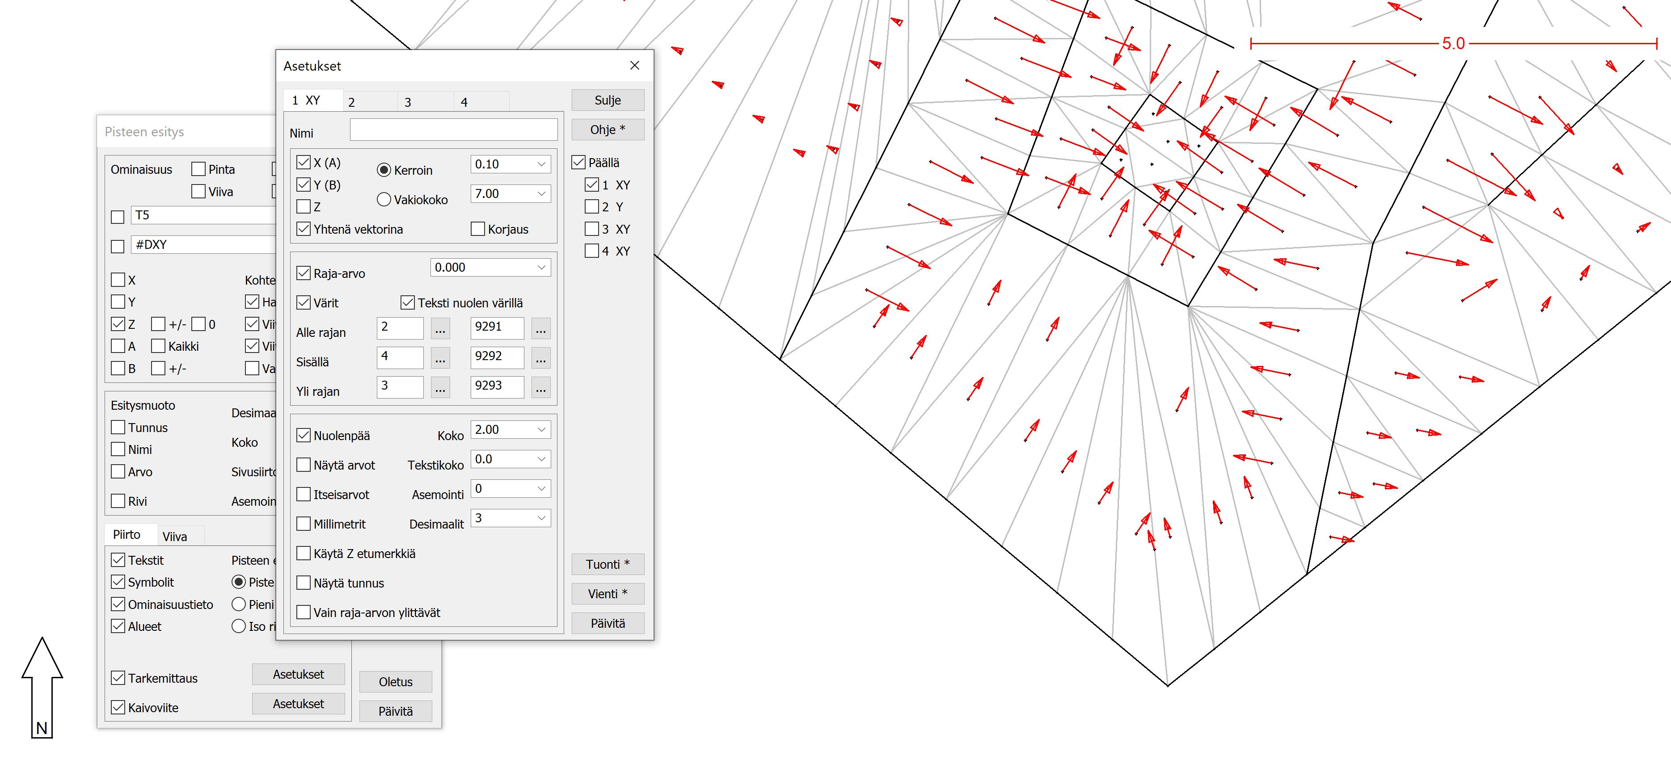Enable the Näytä arvot checkbox
This screenshot has height=764, width=1671.
pos(304,465)
